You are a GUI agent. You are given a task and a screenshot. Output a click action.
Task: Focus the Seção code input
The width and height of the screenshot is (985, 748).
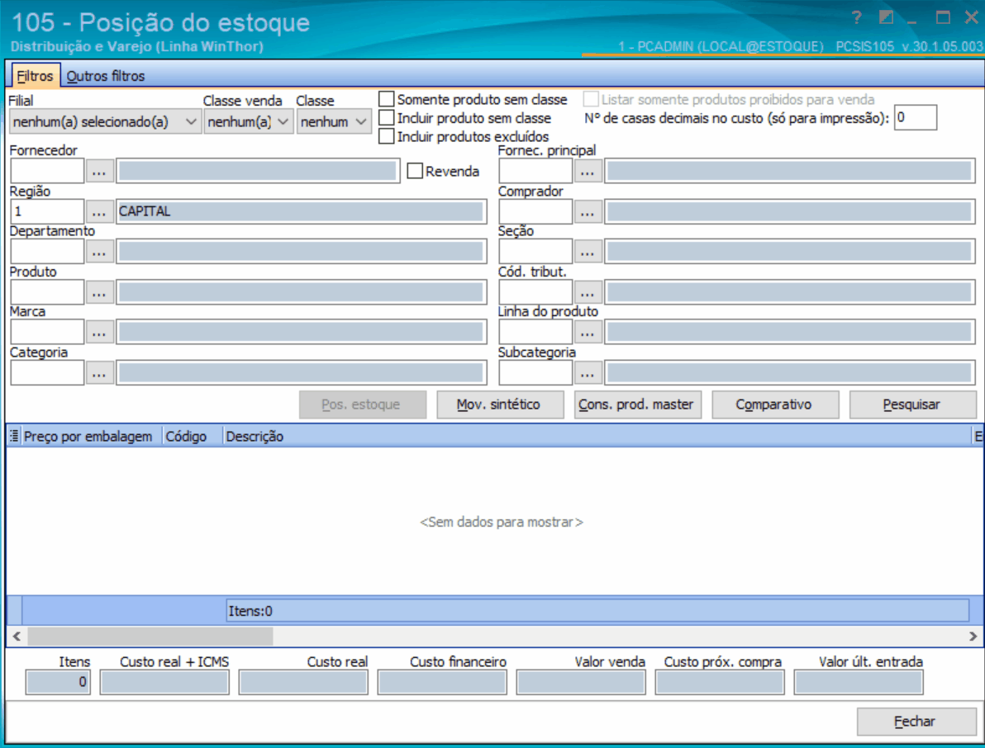pos(535,252)
